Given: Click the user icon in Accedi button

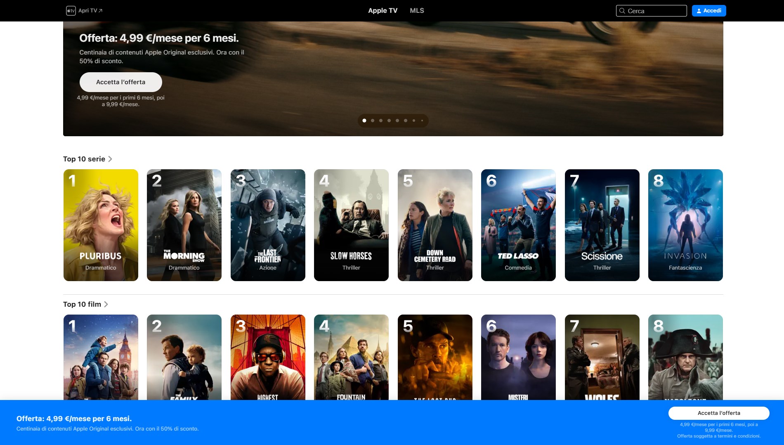Looking at the screenshot, I should pyautogui.click(x=699, y=11).
